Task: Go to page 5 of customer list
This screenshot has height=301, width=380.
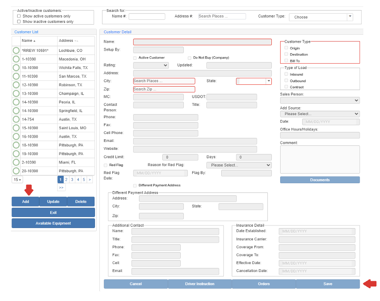Action: click(84, 180)
